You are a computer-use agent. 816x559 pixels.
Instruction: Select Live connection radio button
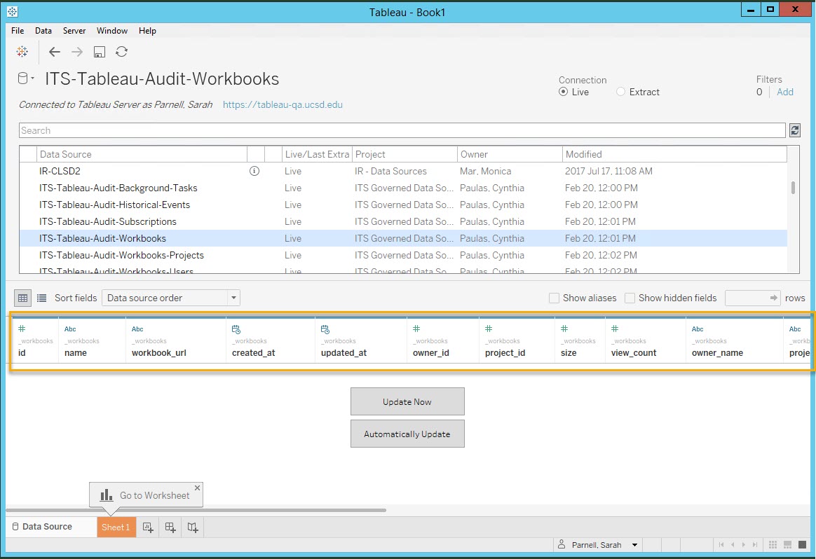(x=563, y=92)
